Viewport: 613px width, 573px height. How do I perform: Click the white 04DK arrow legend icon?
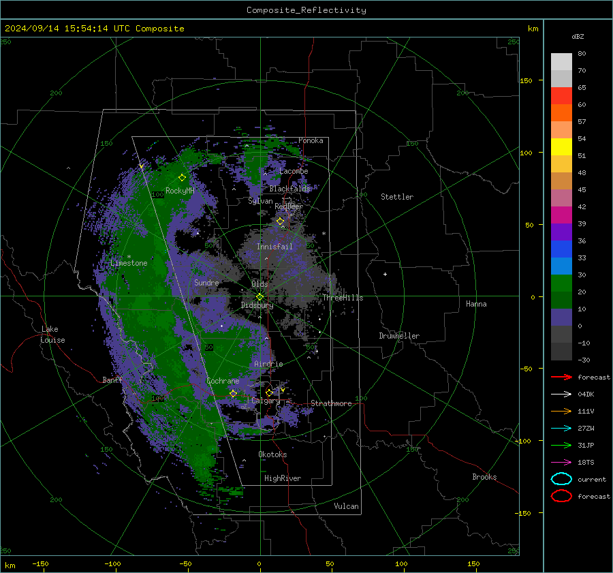pos(561,394)
